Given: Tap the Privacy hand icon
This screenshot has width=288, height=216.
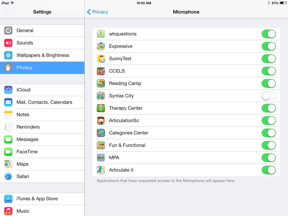Looking at the screenshot, I should pyautogui.click(x=8, y=67).
